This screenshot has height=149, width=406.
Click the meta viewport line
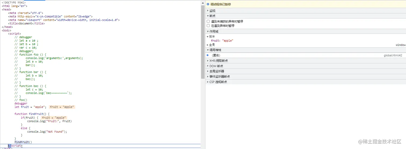pyautogui.click(x=64, y=20)
